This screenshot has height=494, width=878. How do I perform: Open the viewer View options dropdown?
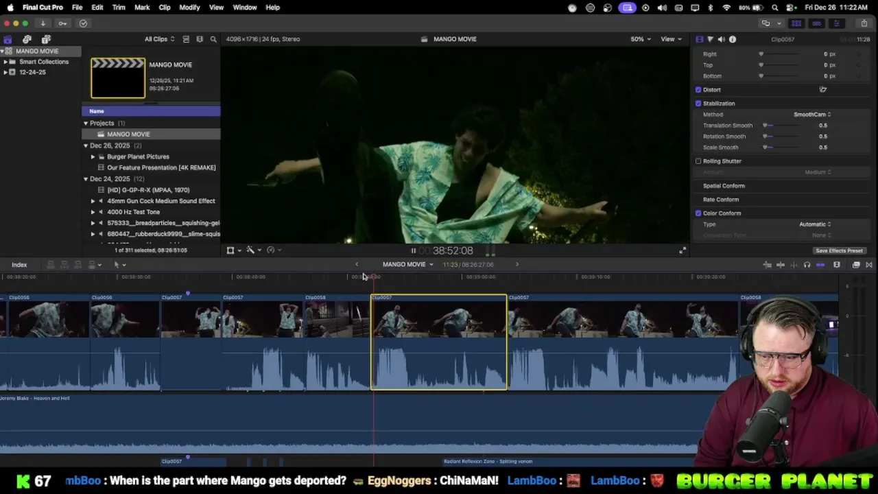pyautogui.click(x=671, y=39)
